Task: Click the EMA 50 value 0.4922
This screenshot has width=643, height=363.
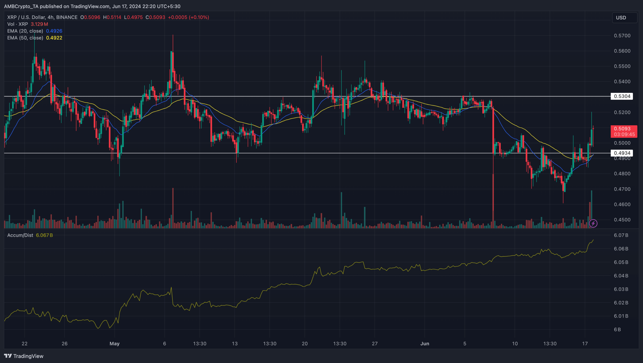Action: pos(54,38)
